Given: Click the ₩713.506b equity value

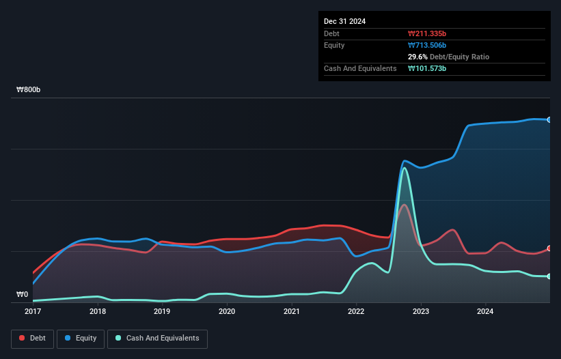Looking at the screenshot, I should [x=427, y=45].
